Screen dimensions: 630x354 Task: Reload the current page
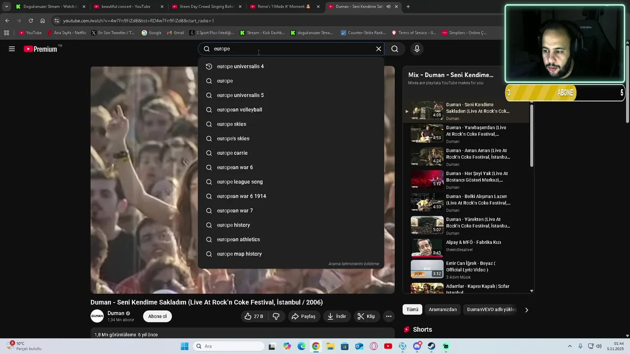31,21
